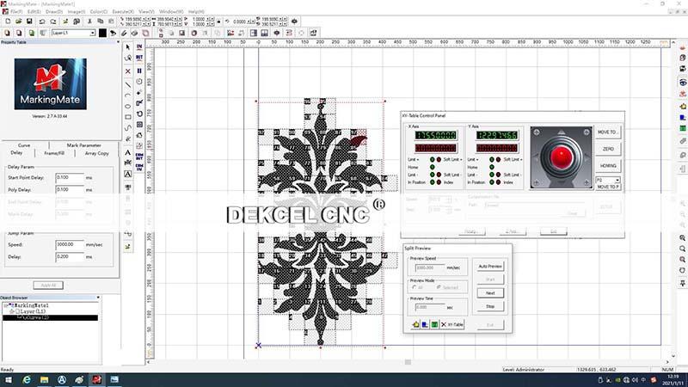
Task: Select the Curve item in Object Browser
Action: point(50,317)
